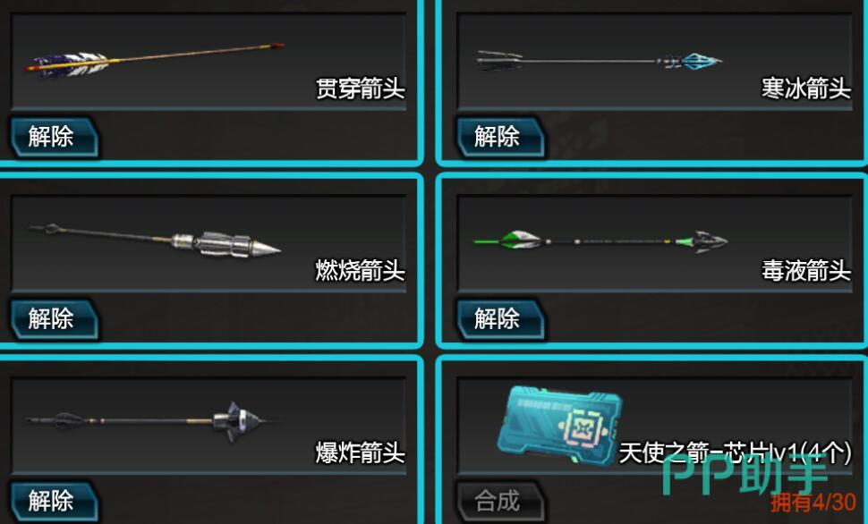
Task: Click the 爆炸箭头 name label
Action: click(361, 452)
